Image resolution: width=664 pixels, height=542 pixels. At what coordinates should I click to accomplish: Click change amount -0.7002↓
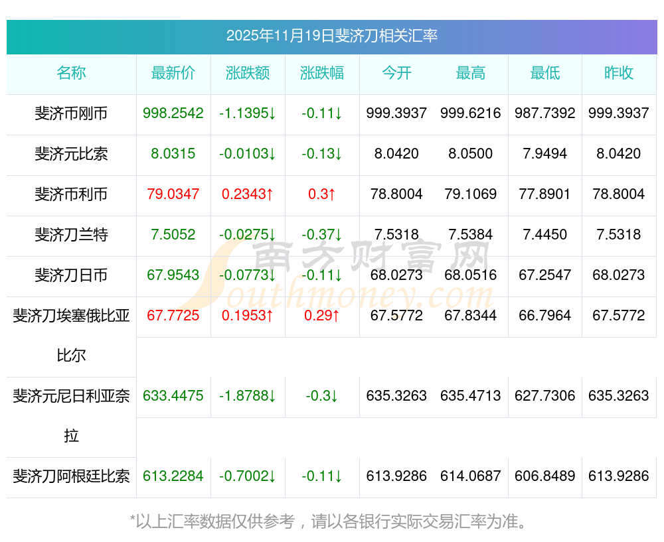(x=248, y=476)
